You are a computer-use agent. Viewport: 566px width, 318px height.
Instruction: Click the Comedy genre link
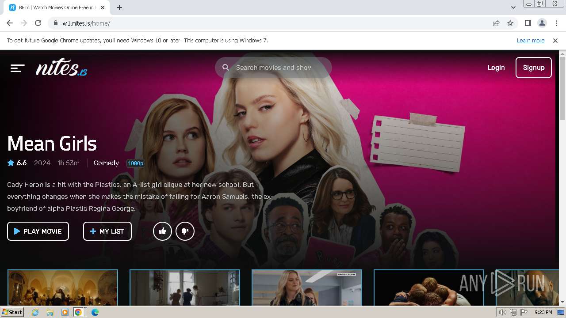pos(106,163)
